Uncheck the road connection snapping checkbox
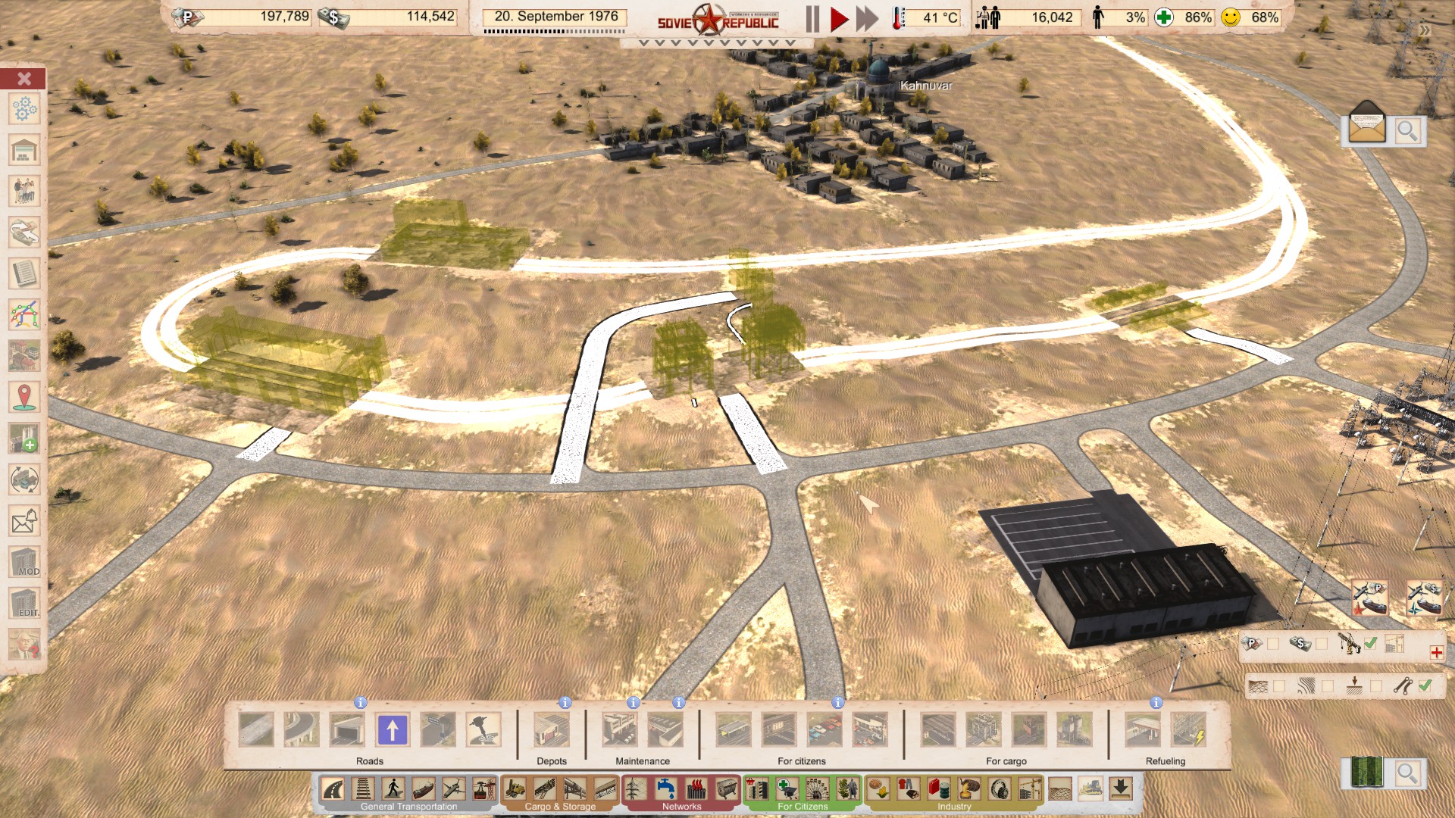1455x818 pixels. 1425,685
